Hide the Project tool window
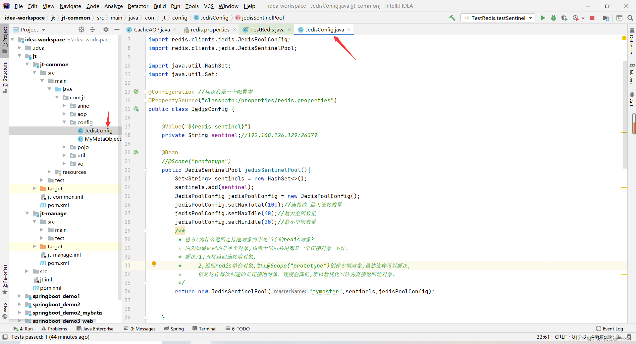 coord(117,29)
